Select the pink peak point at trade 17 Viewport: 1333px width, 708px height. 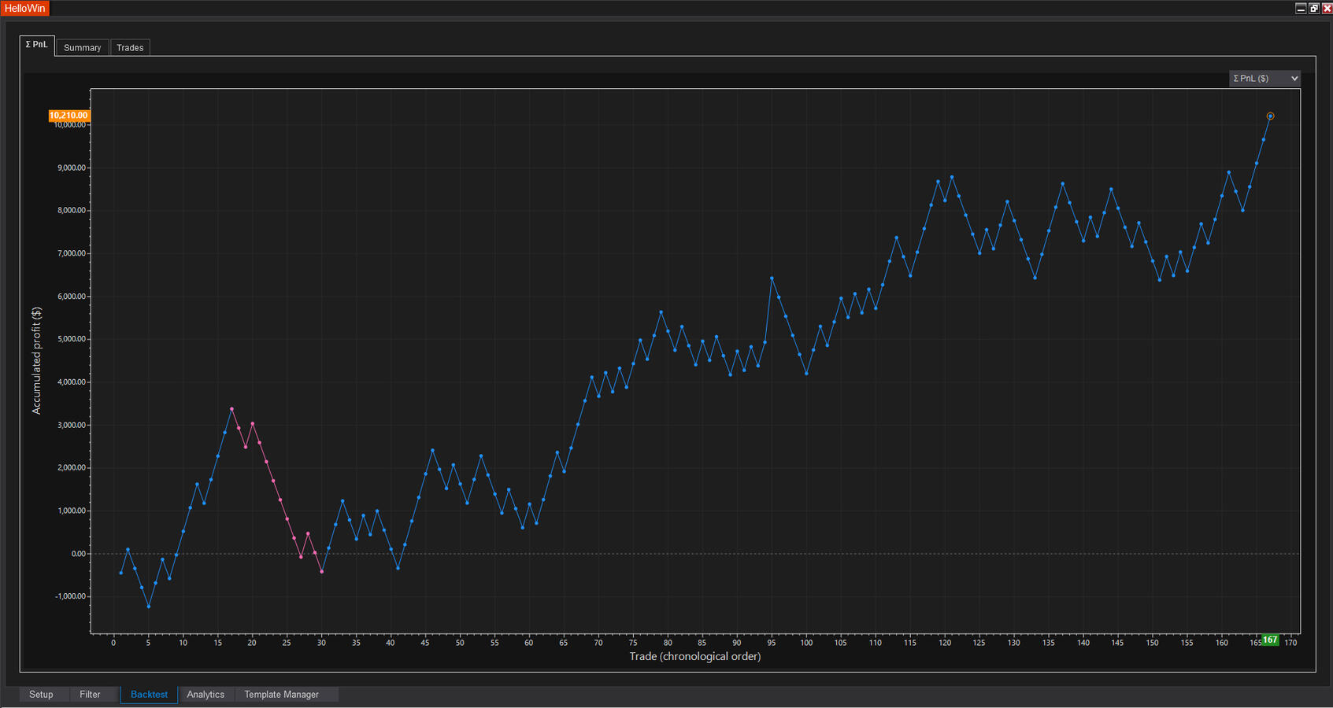click(231, 409)
